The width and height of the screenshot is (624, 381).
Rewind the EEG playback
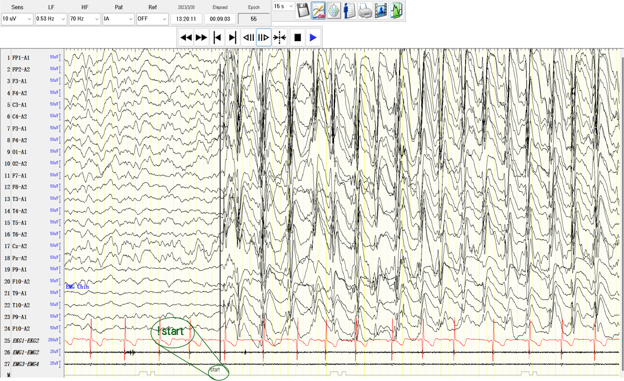click(185, 37)
